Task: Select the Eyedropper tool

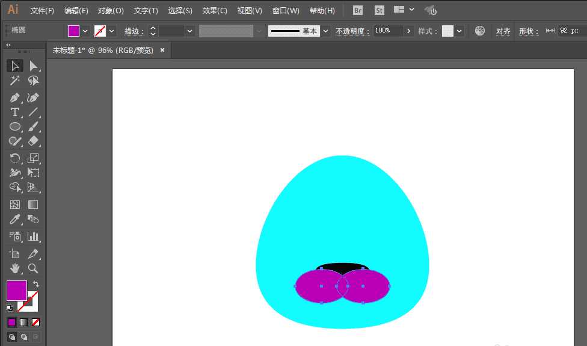Action: [14, 219]
